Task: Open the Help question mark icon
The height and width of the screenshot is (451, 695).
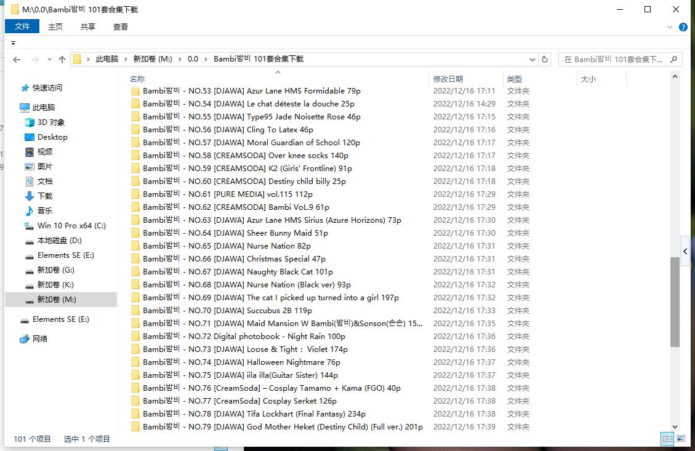Action: coord(683,27)
